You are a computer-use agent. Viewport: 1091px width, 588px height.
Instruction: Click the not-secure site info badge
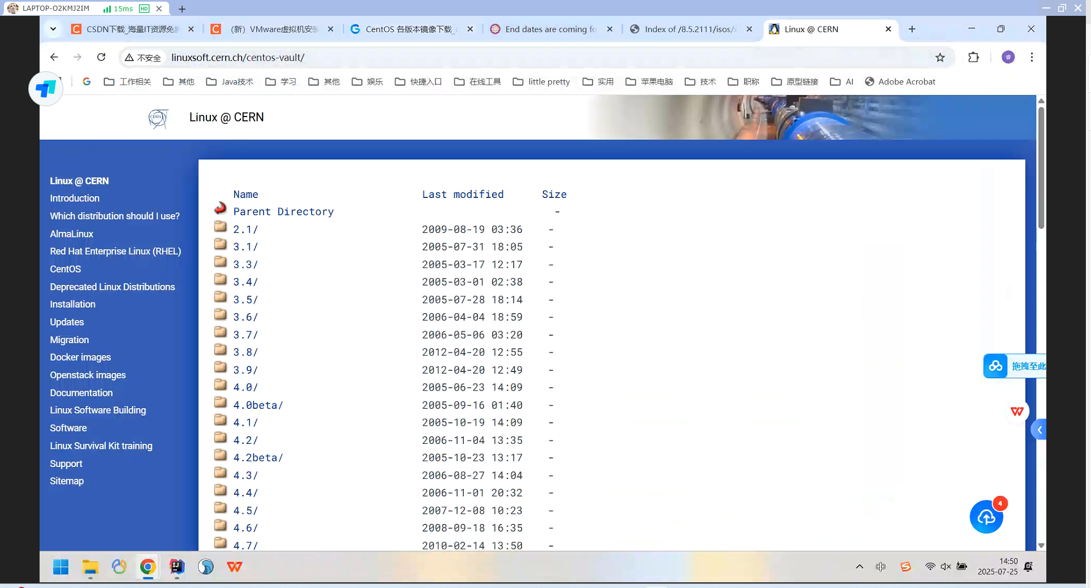143,57
